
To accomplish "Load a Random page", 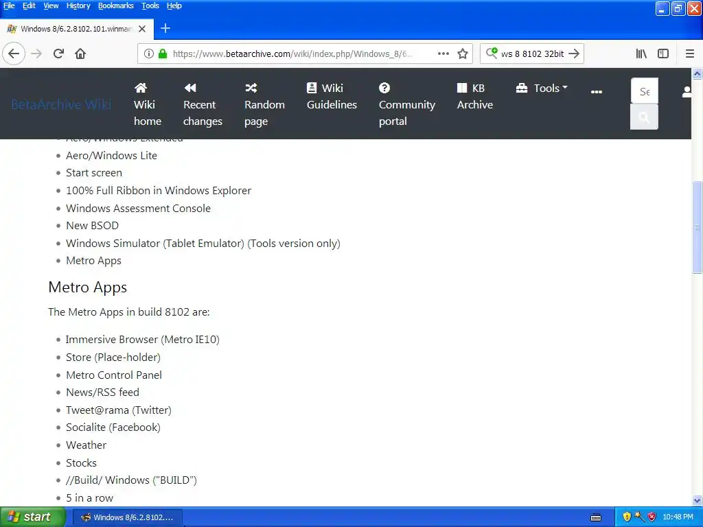I will pos(264,104).
